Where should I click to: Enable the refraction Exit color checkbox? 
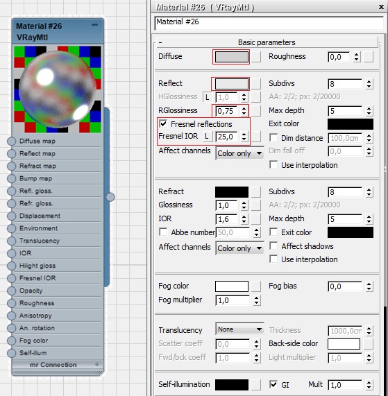tap(273, 232)
